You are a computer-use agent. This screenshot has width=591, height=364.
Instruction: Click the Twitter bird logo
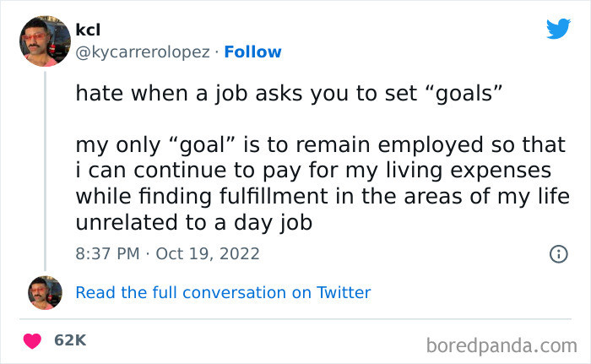(x=558, y=29)
